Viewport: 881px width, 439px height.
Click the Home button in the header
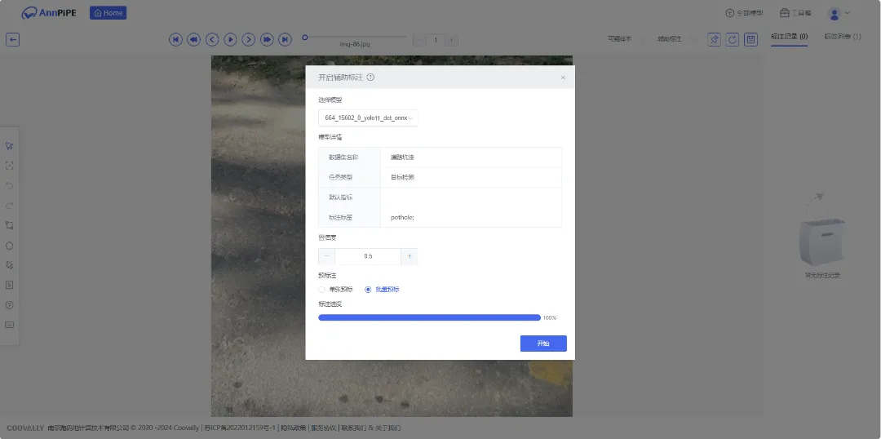(x=108, y=13)
